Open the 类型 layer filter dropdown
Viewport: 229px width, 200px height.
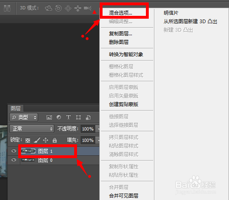24,117
